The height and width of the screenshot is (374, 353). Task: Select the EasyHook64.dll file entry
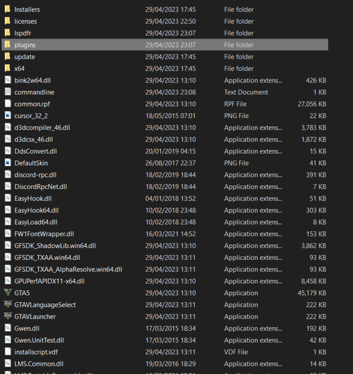(165, 210)
